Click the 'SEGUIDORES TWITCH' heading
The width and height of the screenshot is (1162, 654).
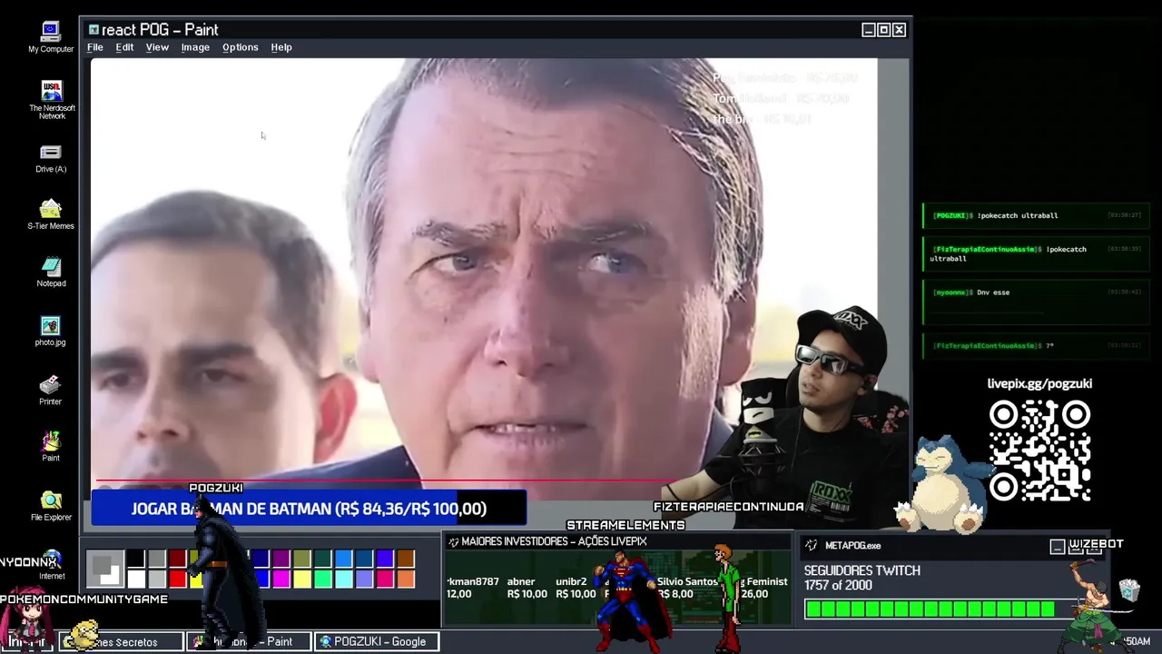862,570
